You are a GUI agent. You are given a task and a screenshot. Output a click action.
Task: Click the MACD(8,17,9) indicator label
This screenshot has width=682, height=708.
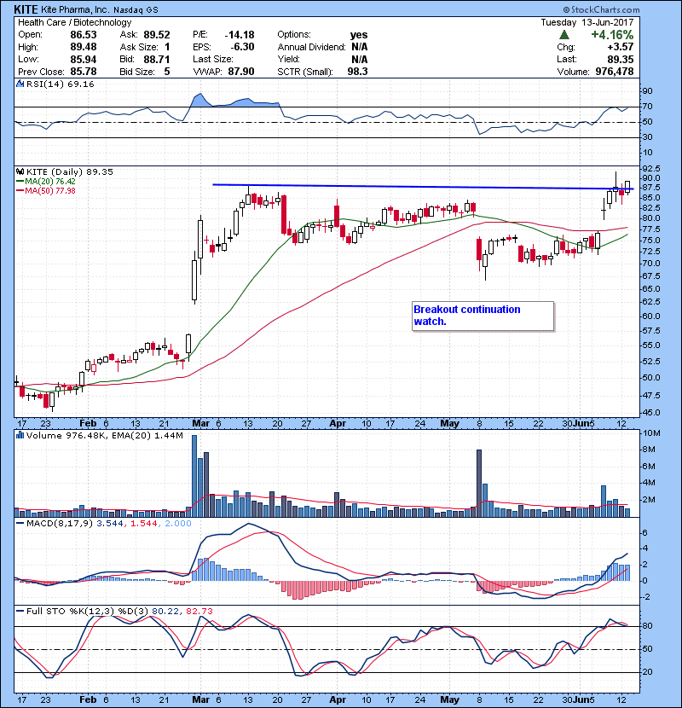point(60,524)
